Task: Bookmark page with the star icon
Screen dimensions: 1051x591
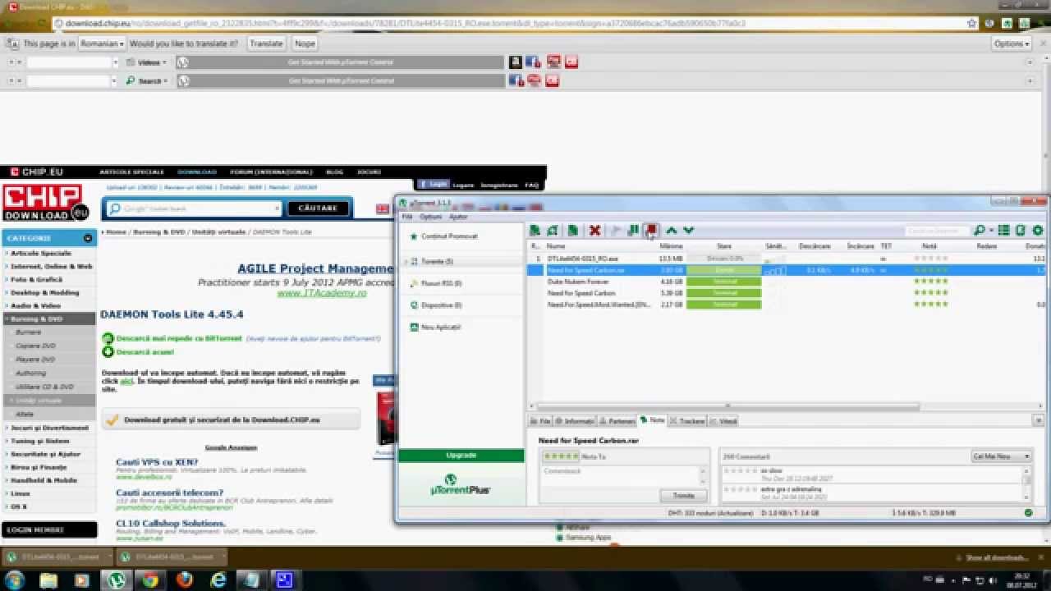Action: coord(971,24)
